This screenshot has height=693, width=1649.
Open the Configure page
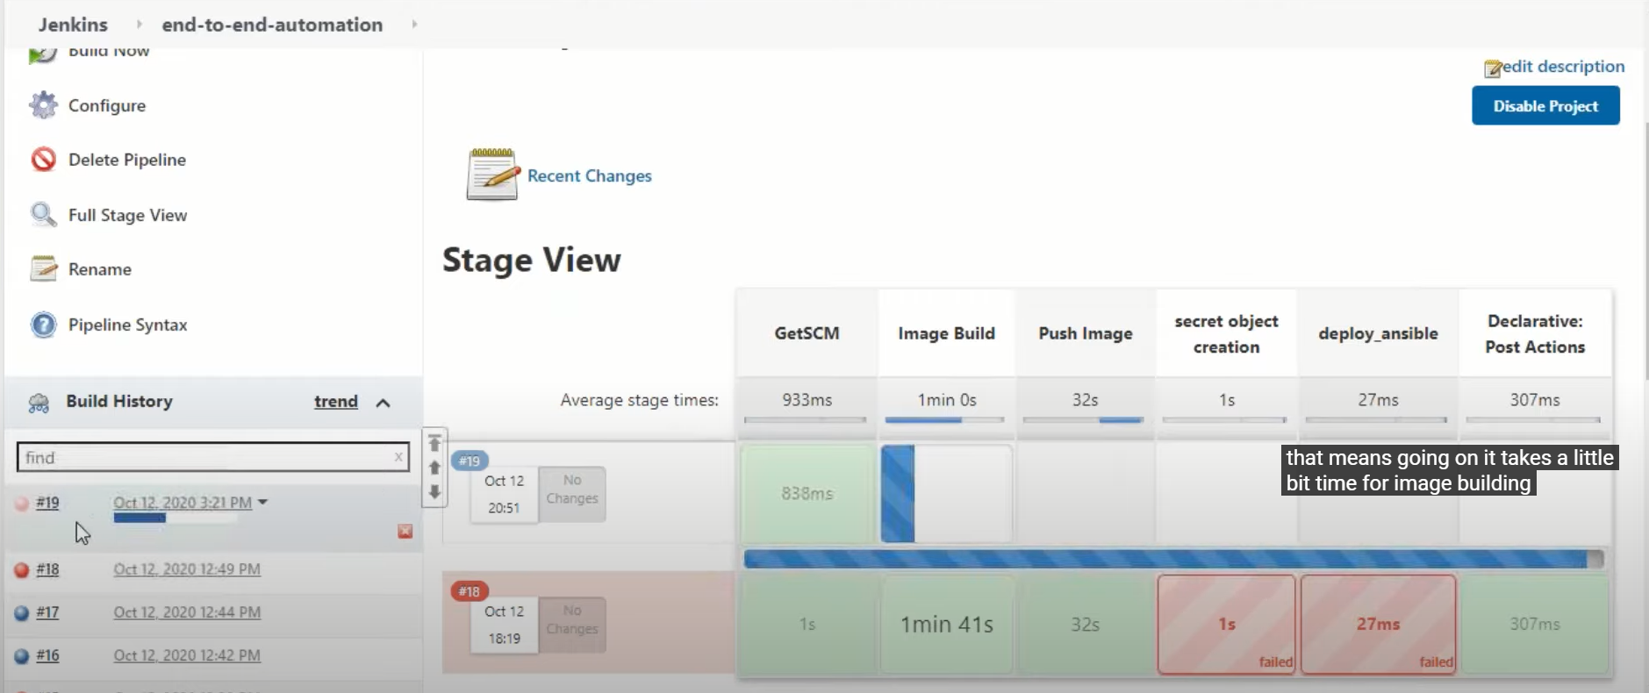point(107,105)
